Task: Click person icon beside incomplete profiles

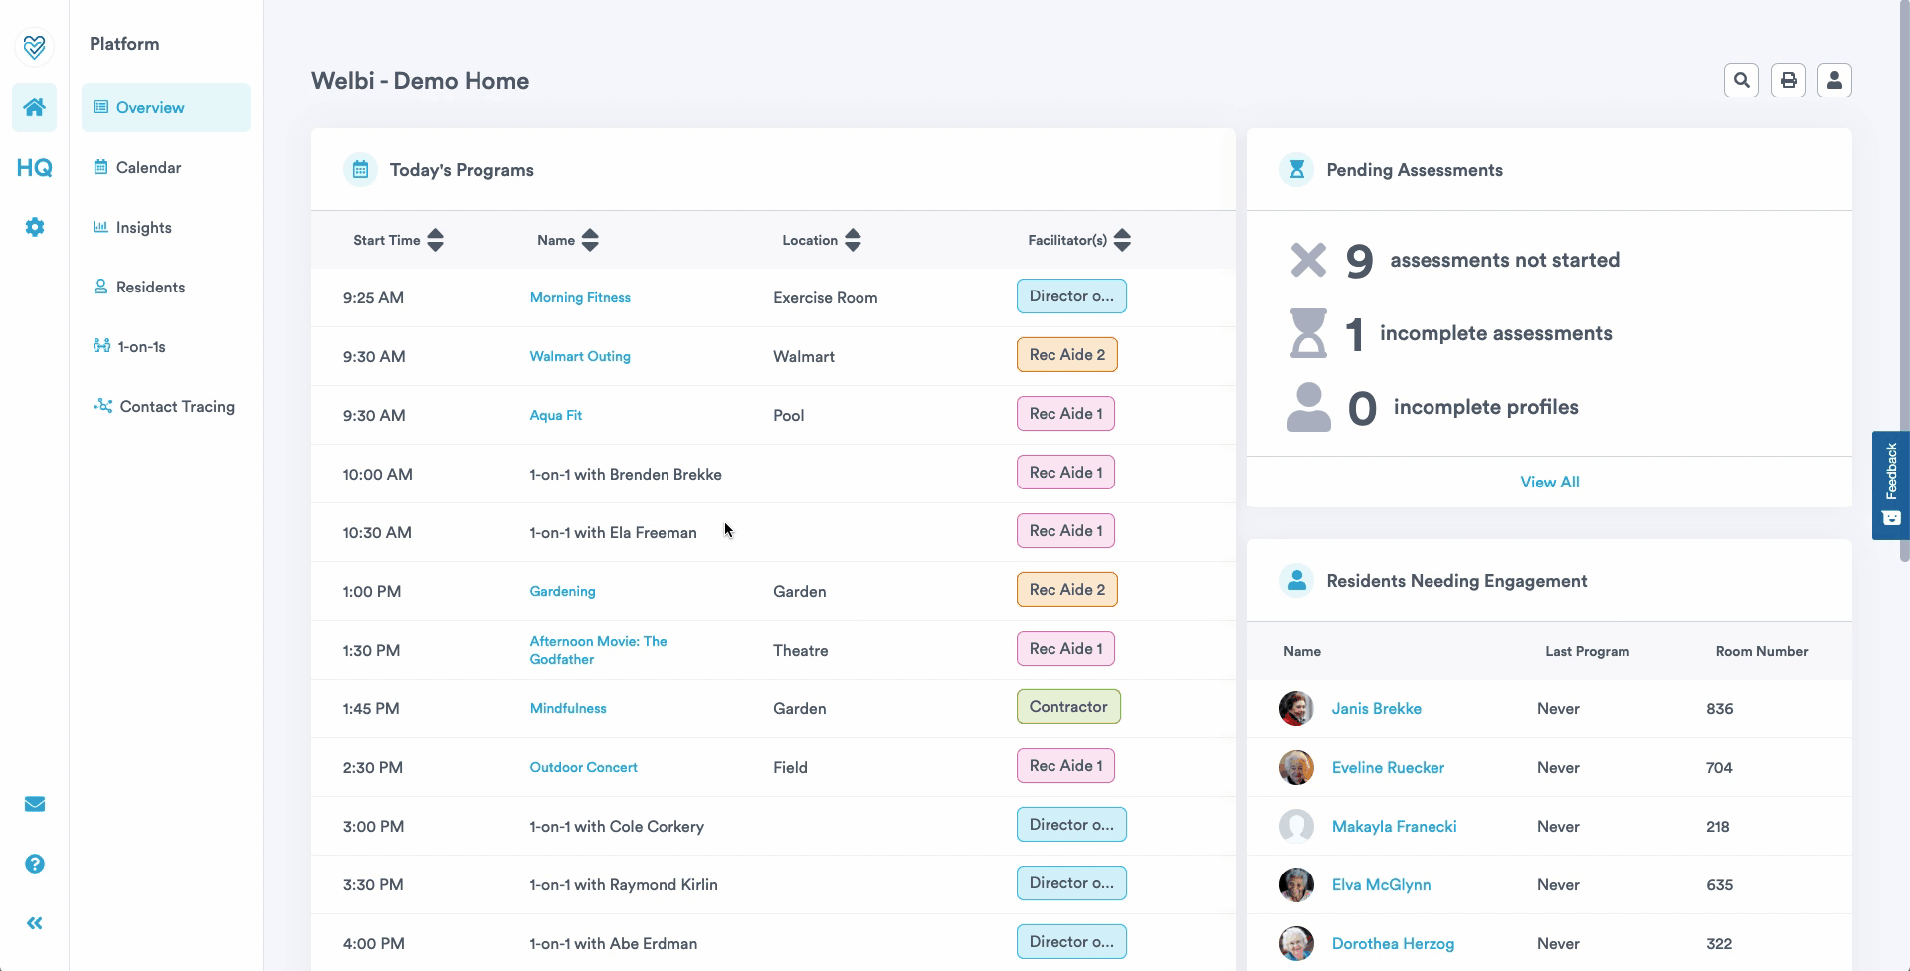Action: [x=1308, y=407]
